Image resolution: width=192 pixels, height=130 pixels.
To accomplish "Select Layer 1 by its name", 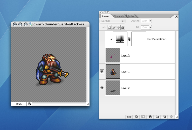I will (125, 72).
